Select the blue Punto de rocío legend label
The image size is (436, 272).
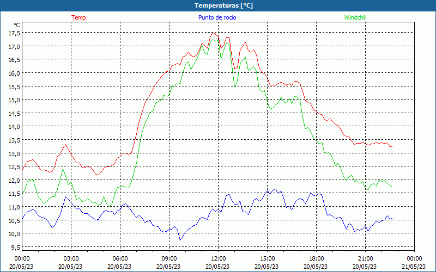pos(217,17)
